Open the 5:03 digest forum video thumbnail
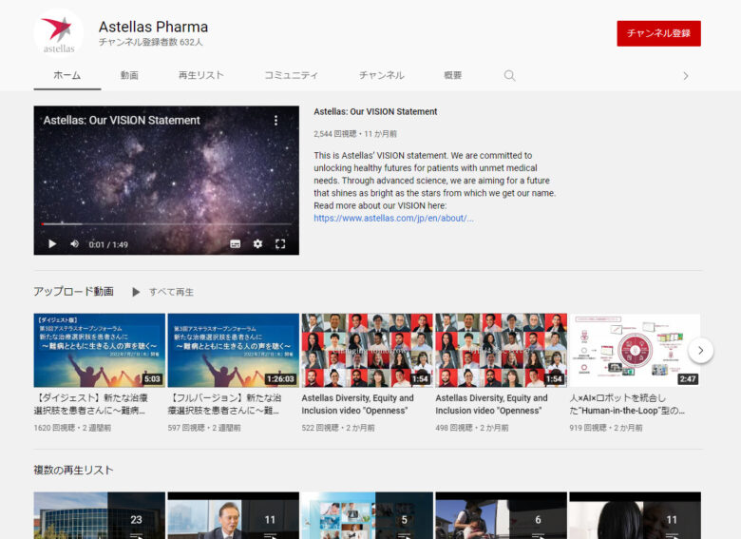 tap(100, 351)
